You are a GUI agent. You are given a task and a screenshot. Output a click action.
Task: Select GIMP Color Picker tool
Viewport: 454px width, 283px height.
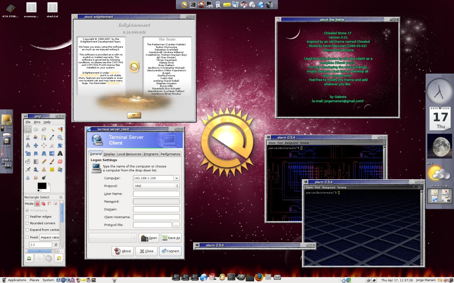pyautogui.click(x=52, y=137)
